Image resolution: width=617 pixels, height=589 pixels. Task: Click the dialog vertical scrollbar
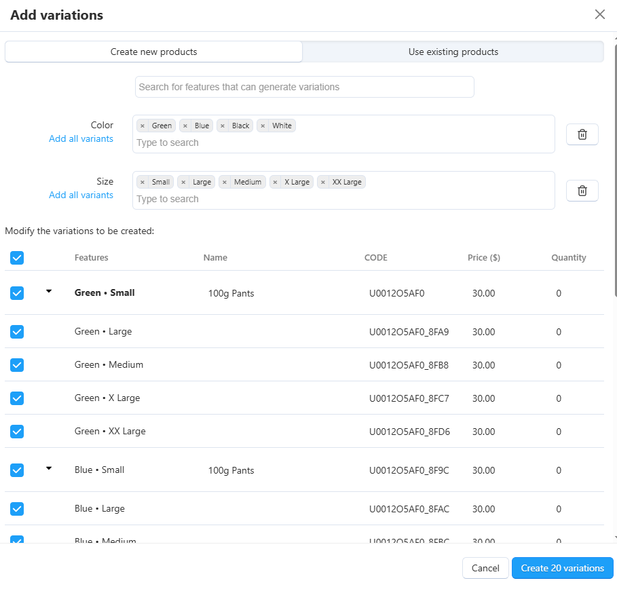point(615,169)
